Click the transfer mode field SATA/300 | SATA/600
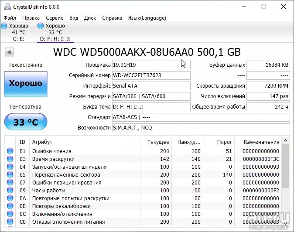294x232 pixels. click(151, 96)
